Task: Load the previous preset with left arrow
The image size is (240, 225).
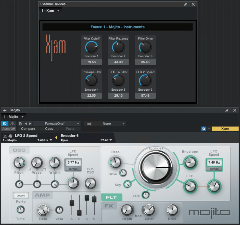Action: coord(26,124)
